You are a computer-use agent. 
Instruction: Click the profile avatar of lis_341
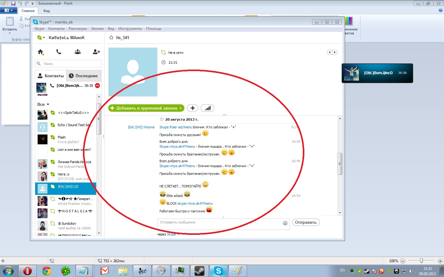(133, 72)
